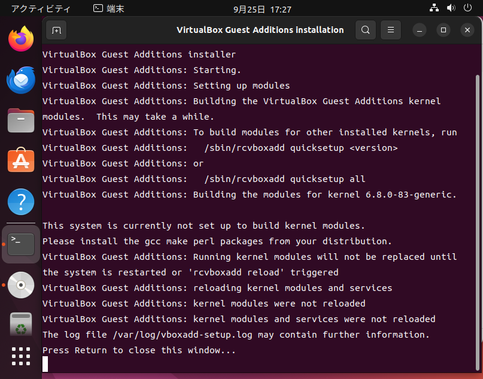Click the terminal search button
Image resolution: width=483 pixels, height=379 pixels.
365,30
